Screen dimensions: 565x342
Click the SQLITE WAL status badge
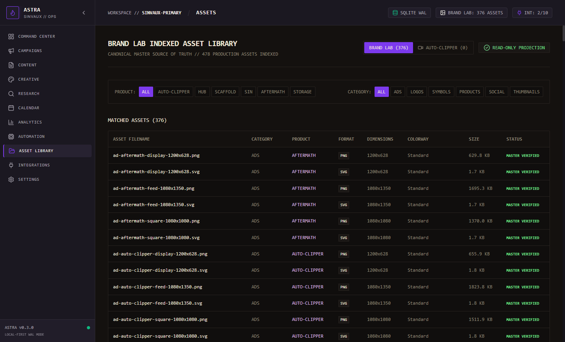pos(409,13)
